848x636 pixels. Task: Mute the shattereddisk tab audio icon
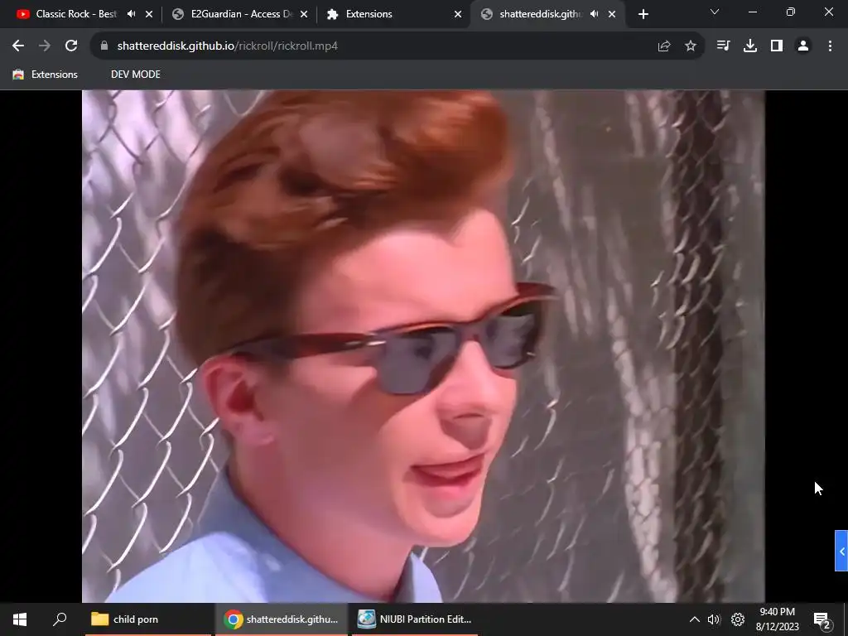coord(595,14)
